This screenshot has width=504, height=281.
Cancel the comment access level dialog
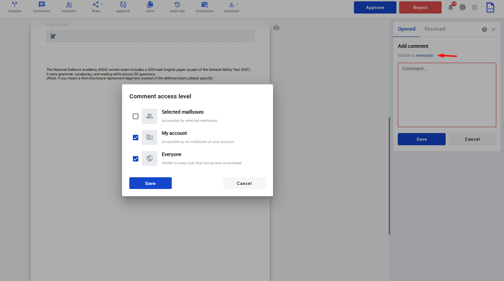click(x=244, y=183)
